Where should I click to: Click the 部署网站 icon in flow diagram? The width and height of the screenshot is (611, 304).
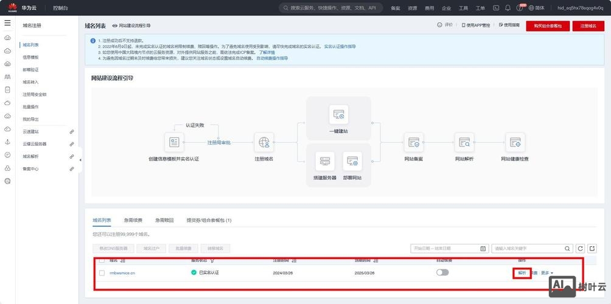(x=352, y=161)
